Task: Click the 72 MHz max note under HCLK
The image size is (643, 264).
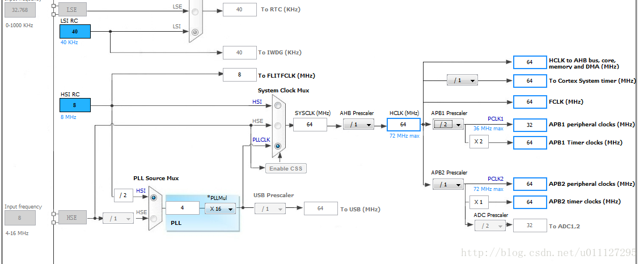Action: point(404,136)
